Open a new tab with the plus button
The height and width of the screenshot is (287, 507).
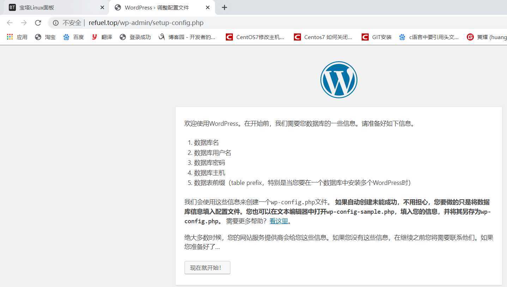[x=224, y=7]
